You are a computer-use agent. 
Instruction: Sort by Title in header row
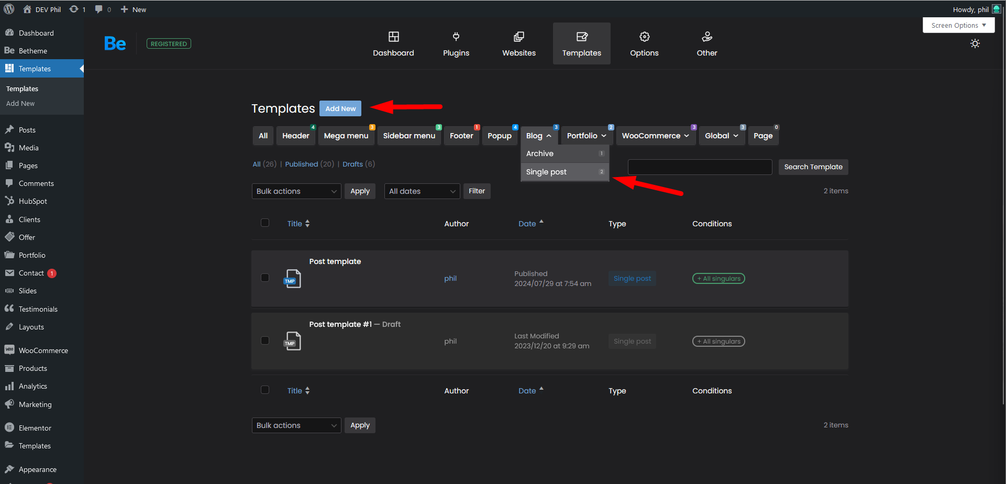point(299,224)
